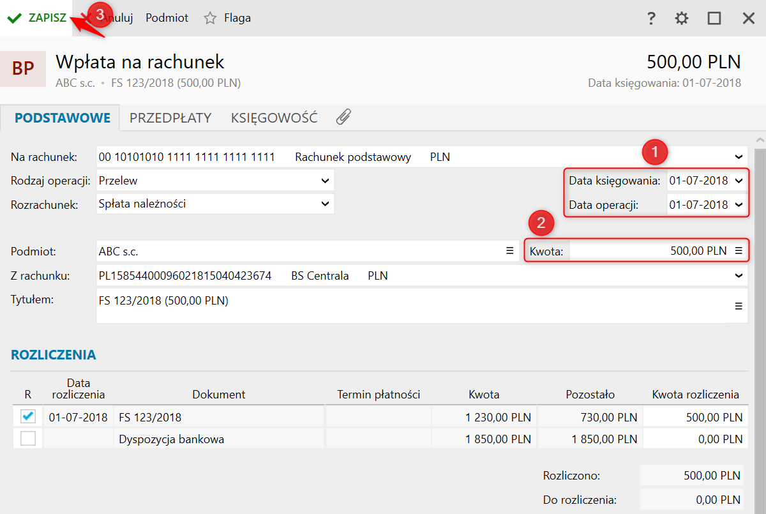The width and height of the screenshot is (766, 514).
Task: Switch to the PRZEDPŁATY tab
Action: 170,117
